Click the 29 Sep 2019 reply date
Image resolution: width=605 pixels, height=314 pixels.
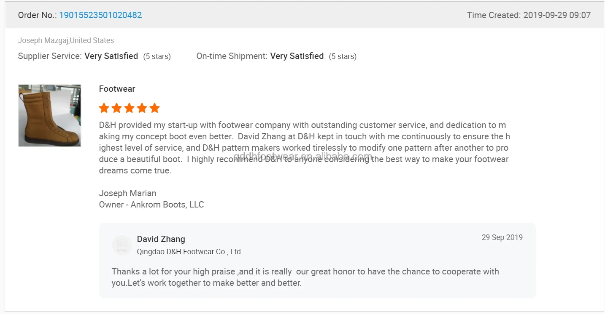(x=502, y=237)
